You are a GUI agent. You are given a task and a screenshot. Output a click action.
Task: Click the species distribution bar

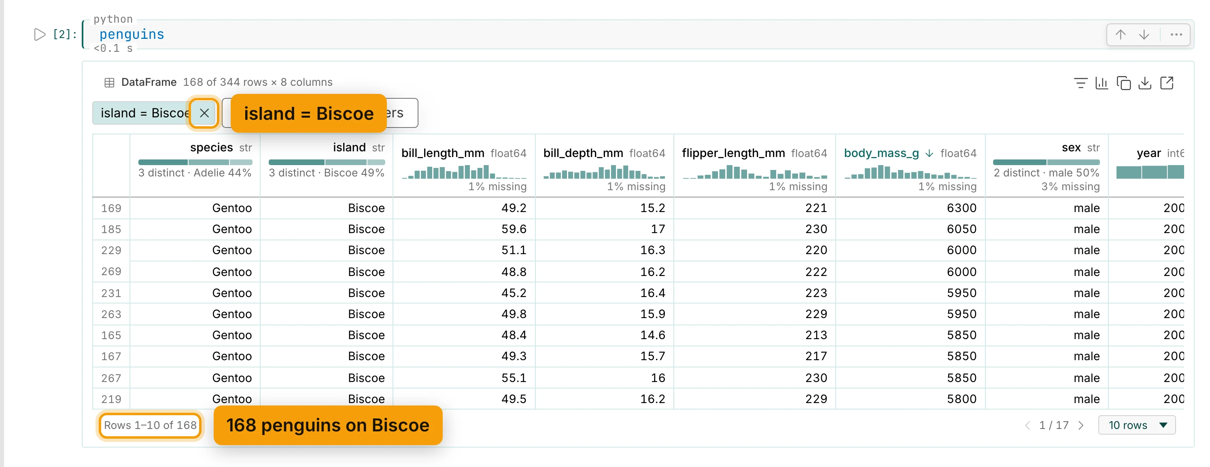195,162
